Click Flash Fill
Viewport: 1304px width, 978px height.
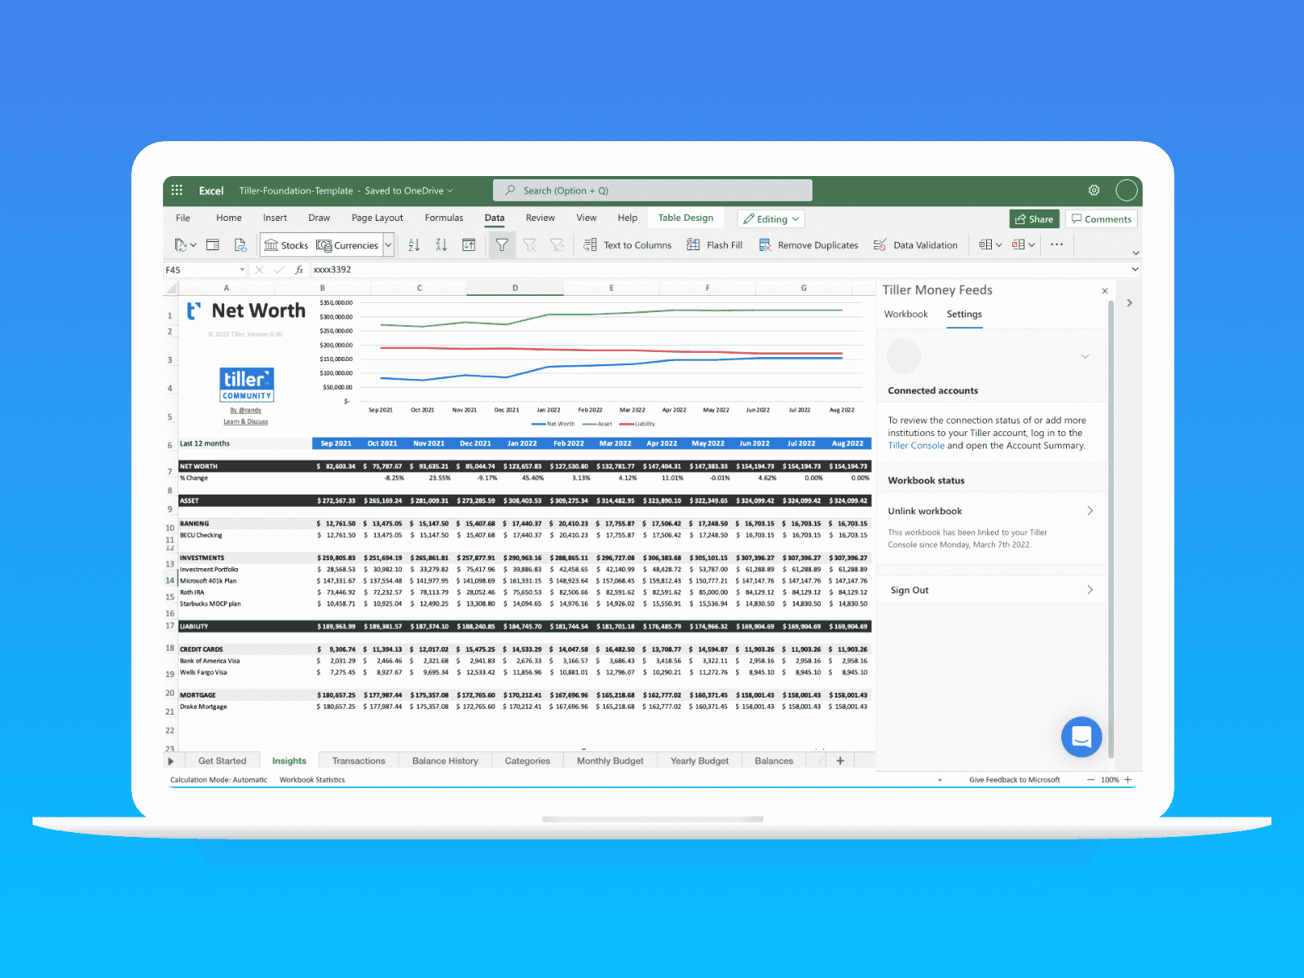[715, 244]
